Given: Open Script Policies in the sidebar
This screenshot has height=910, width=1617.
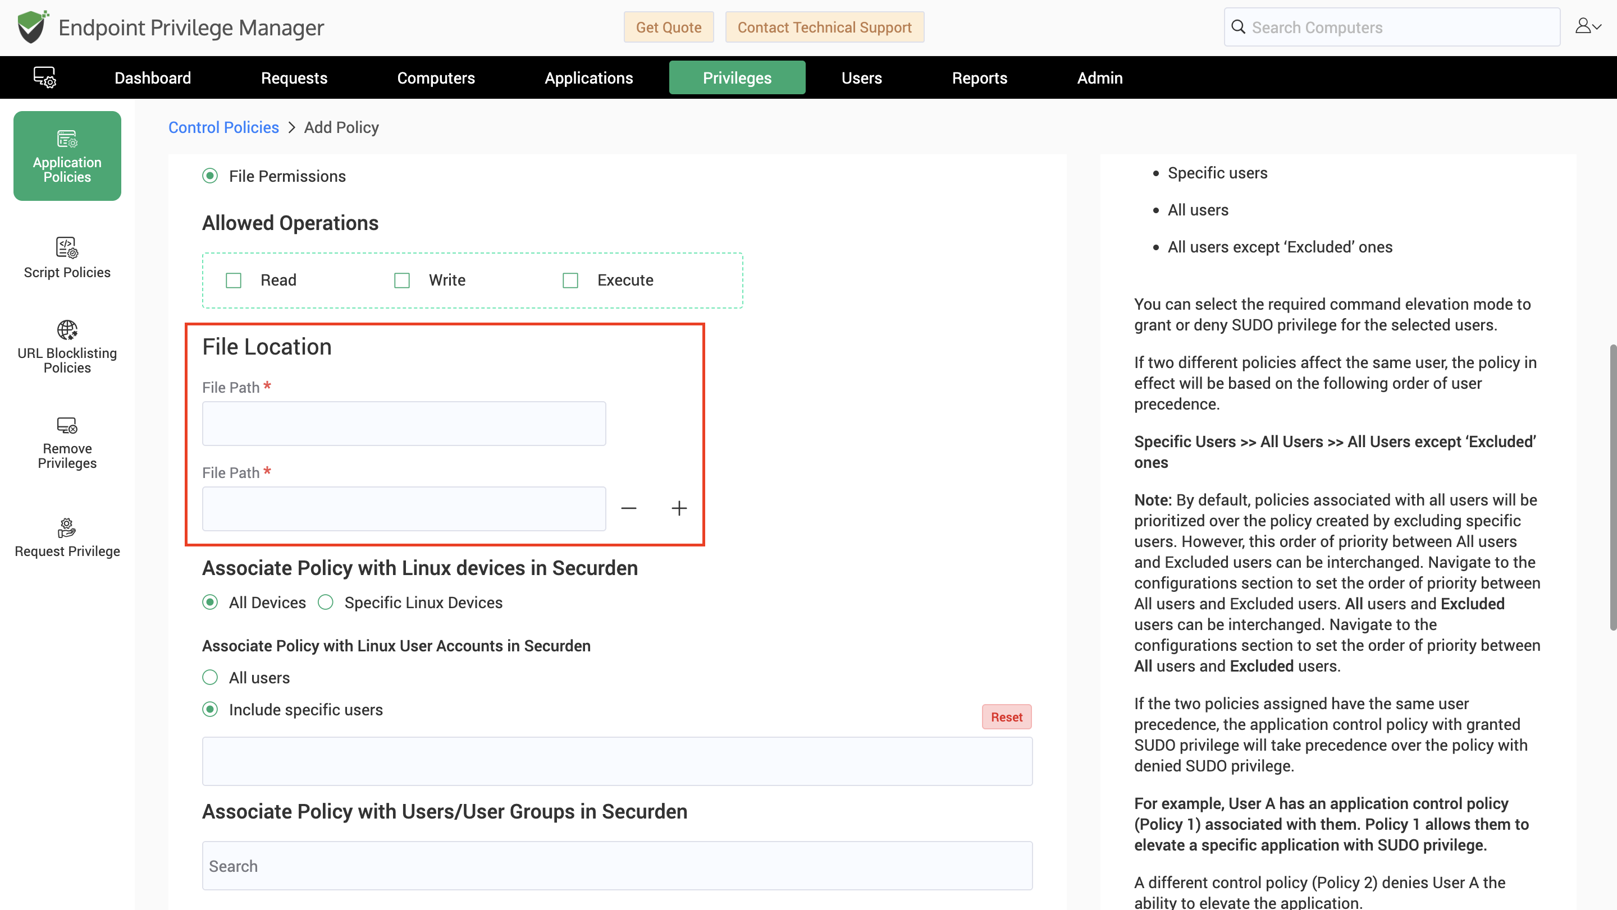Looking at the screenshot, I should [x=67, y=258].
